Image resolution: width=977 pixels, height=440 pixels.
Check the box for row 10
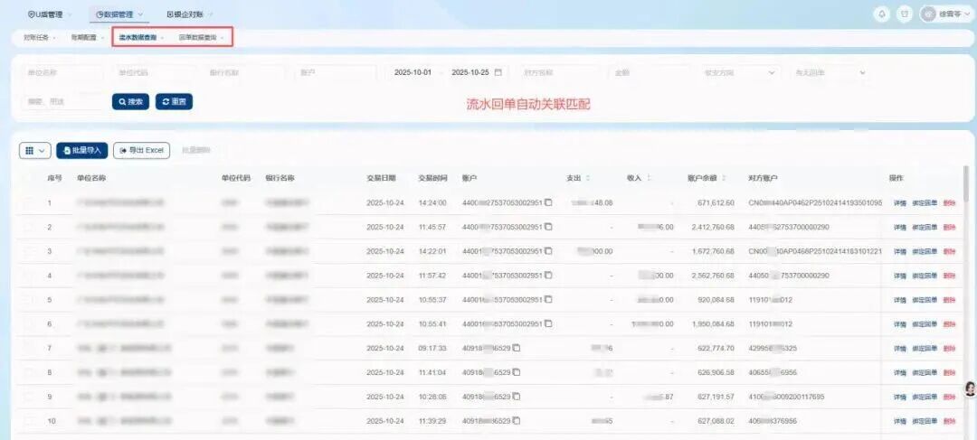click(30, 421)
